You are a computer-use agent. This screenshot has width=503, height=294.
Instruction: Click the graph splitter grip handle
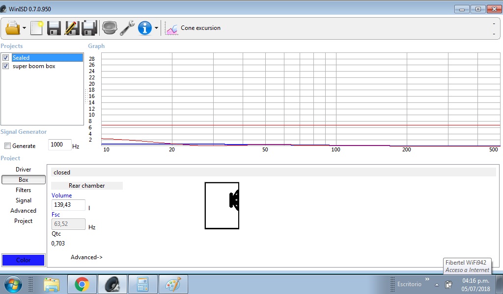[x=86, y=96]
